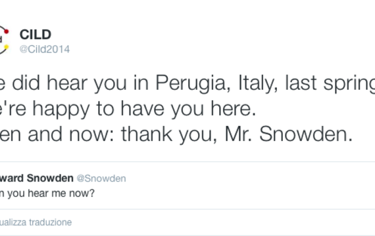
Task: Click the phrase 'thank you,' in tweet
Action: 169,134
